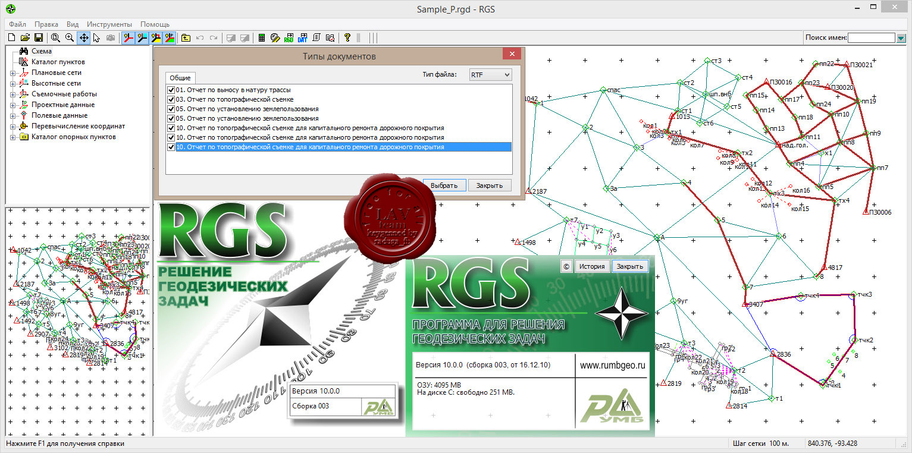Select the zoom window magnifier over page icon
This screenshot has width=912, height=453.
tap(55, 38)
